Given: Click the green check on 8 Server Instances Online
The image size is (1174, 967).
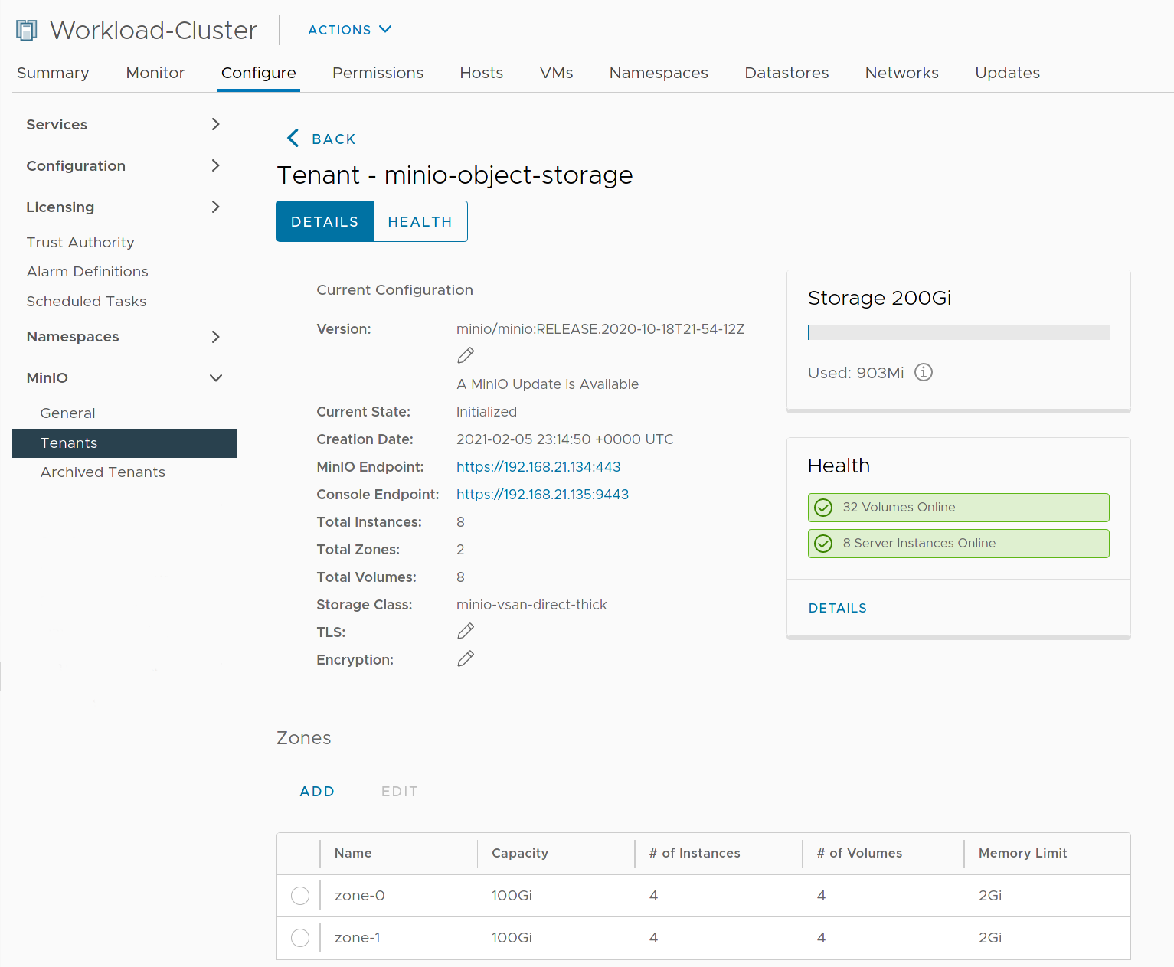Looking at the screenshot, I should coord(823,543).
